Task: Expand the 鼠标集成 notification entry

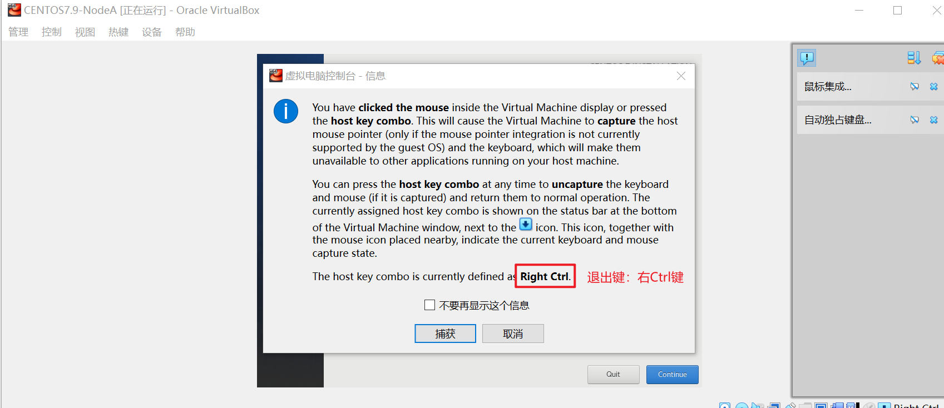Action: coord(828,87)
